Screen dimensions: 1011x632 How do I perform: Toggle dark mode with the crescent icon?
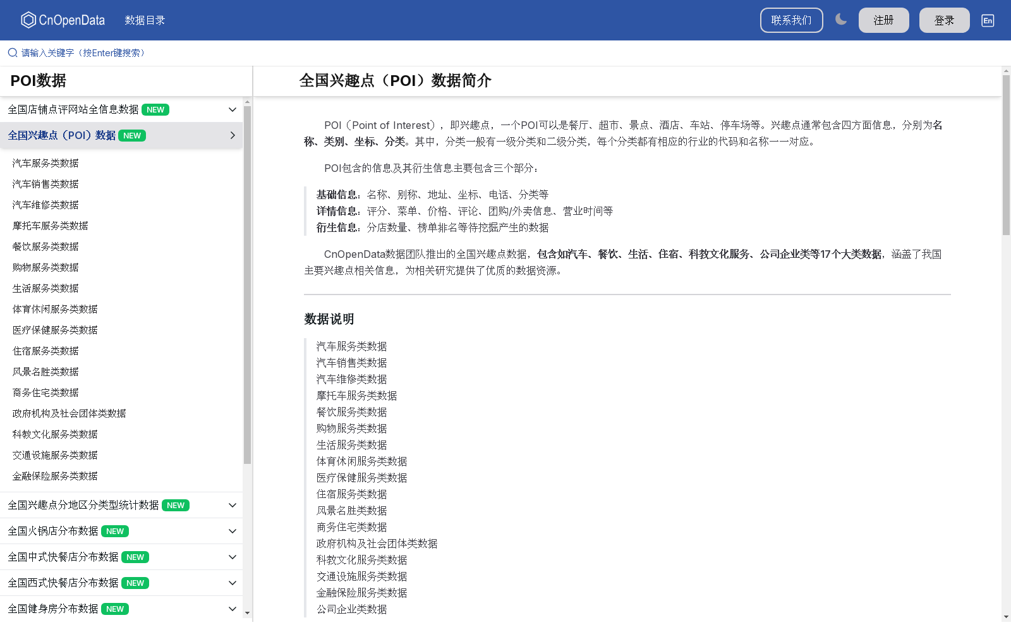[841, 20]
